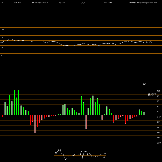
Task: Click the 0 label below RSI panel
Action: [x=2, y=55]
